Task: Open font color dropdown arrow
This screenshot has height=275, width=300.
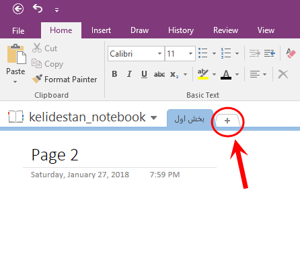Action: tap(237, 74)
